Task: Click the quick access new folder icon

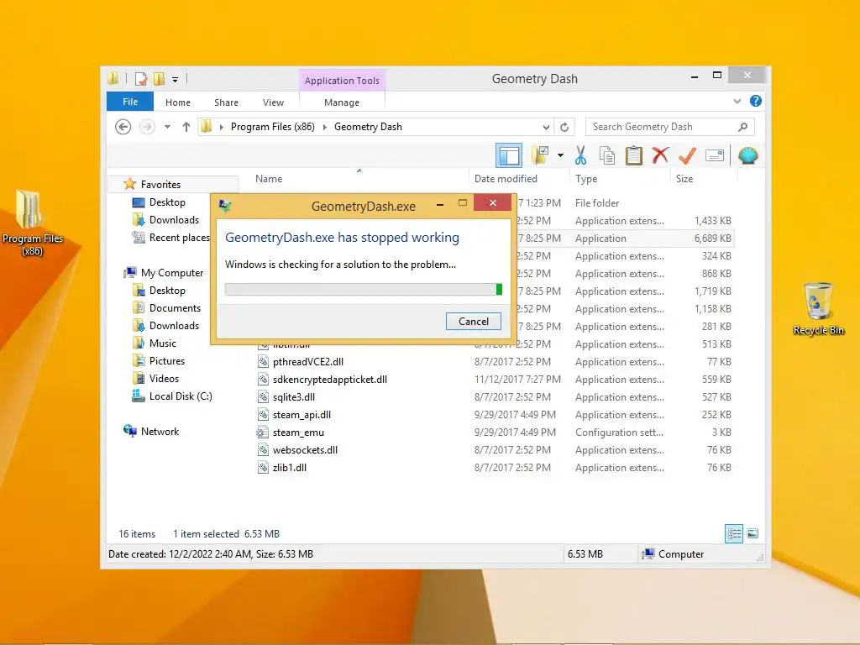Action: (x=159, y=79)
